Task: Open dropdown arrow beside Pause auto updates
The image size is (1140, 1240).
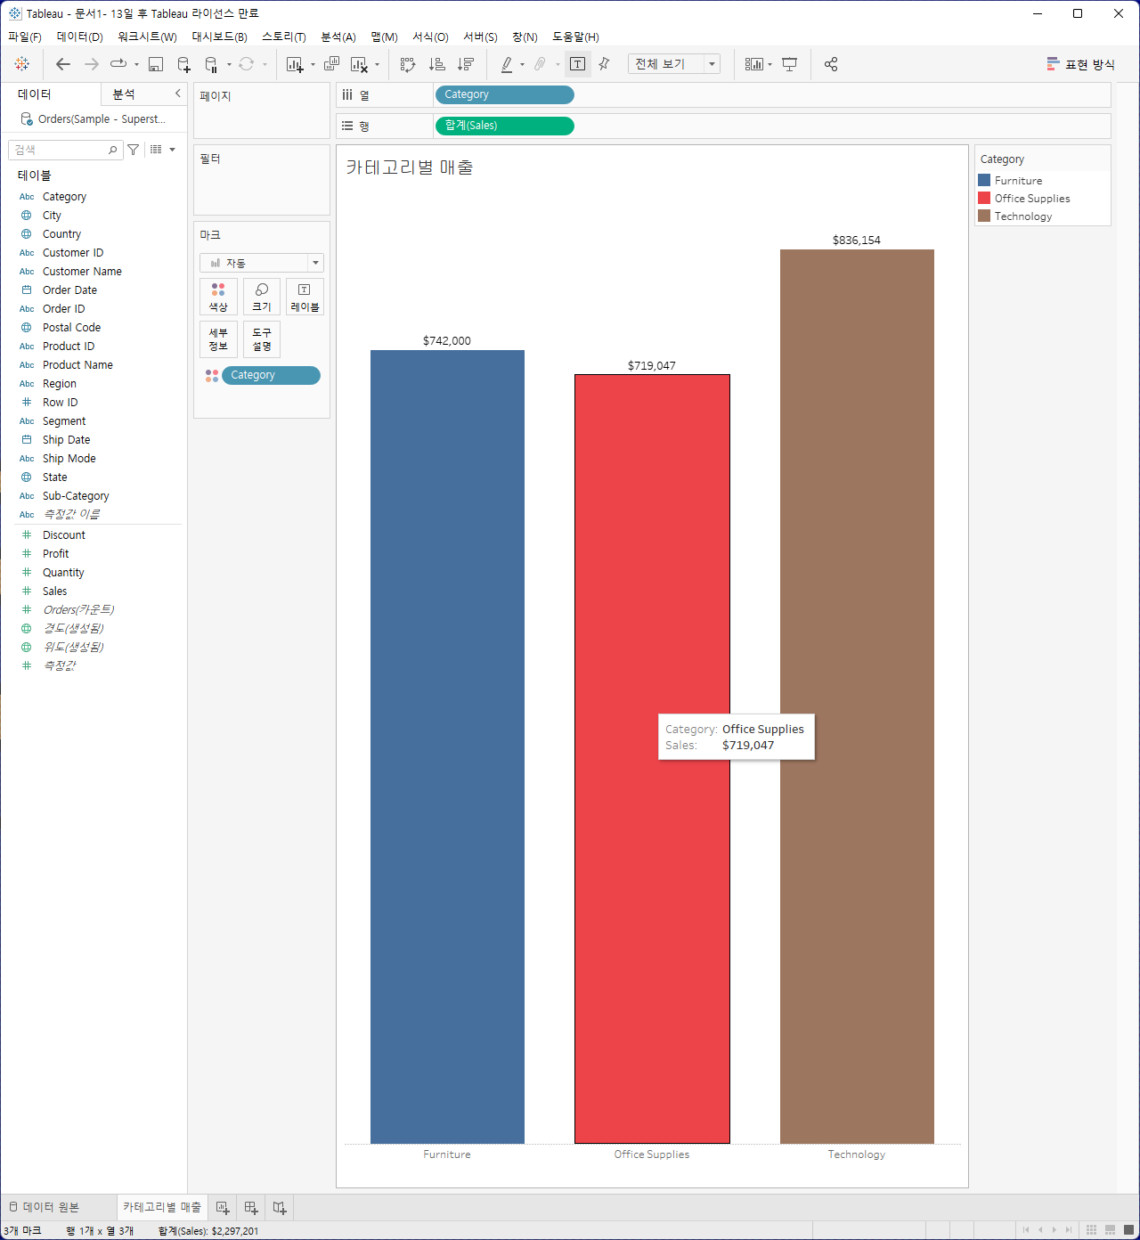Action: coord(229,65)
